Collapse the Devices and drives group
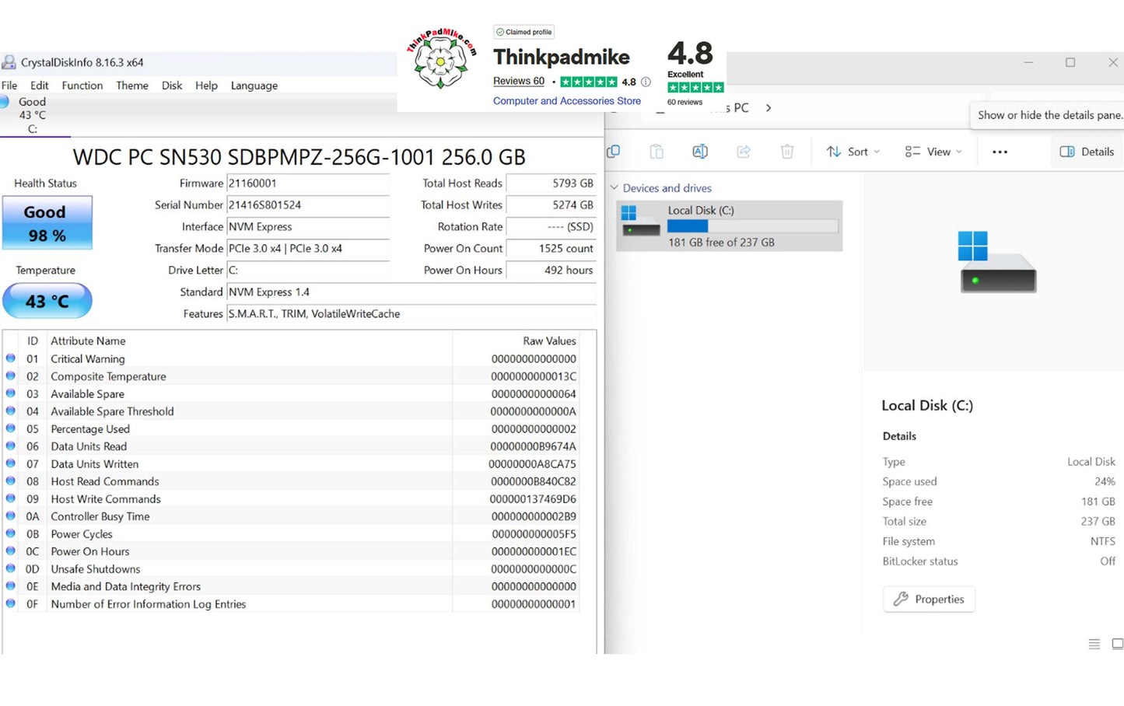 coord(615,188)
